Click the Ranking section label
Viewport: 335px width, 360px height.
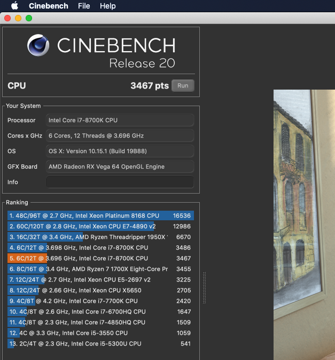pyautogui.click(x=17, y=202)
